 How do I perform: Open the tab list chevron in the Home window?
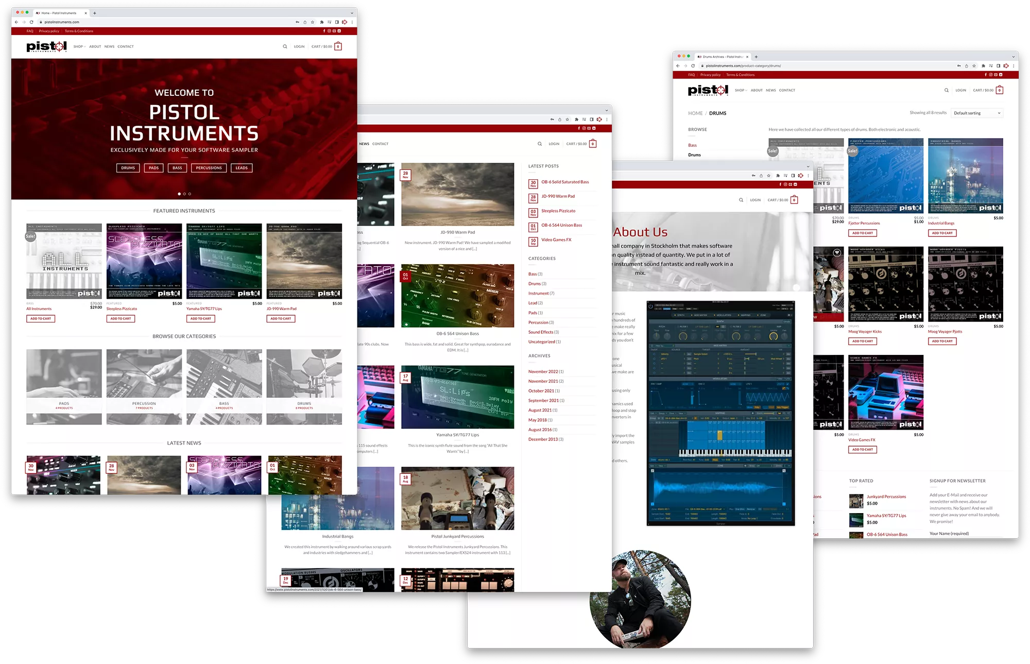(352, 13)
